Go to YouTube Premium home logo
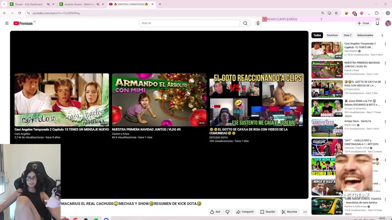Viewport: 392px width, 220px height. tap(23, 23)
